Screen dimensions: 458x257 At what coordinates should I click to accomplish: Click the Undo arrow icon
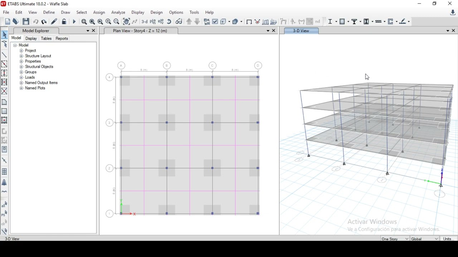point(35,21)
